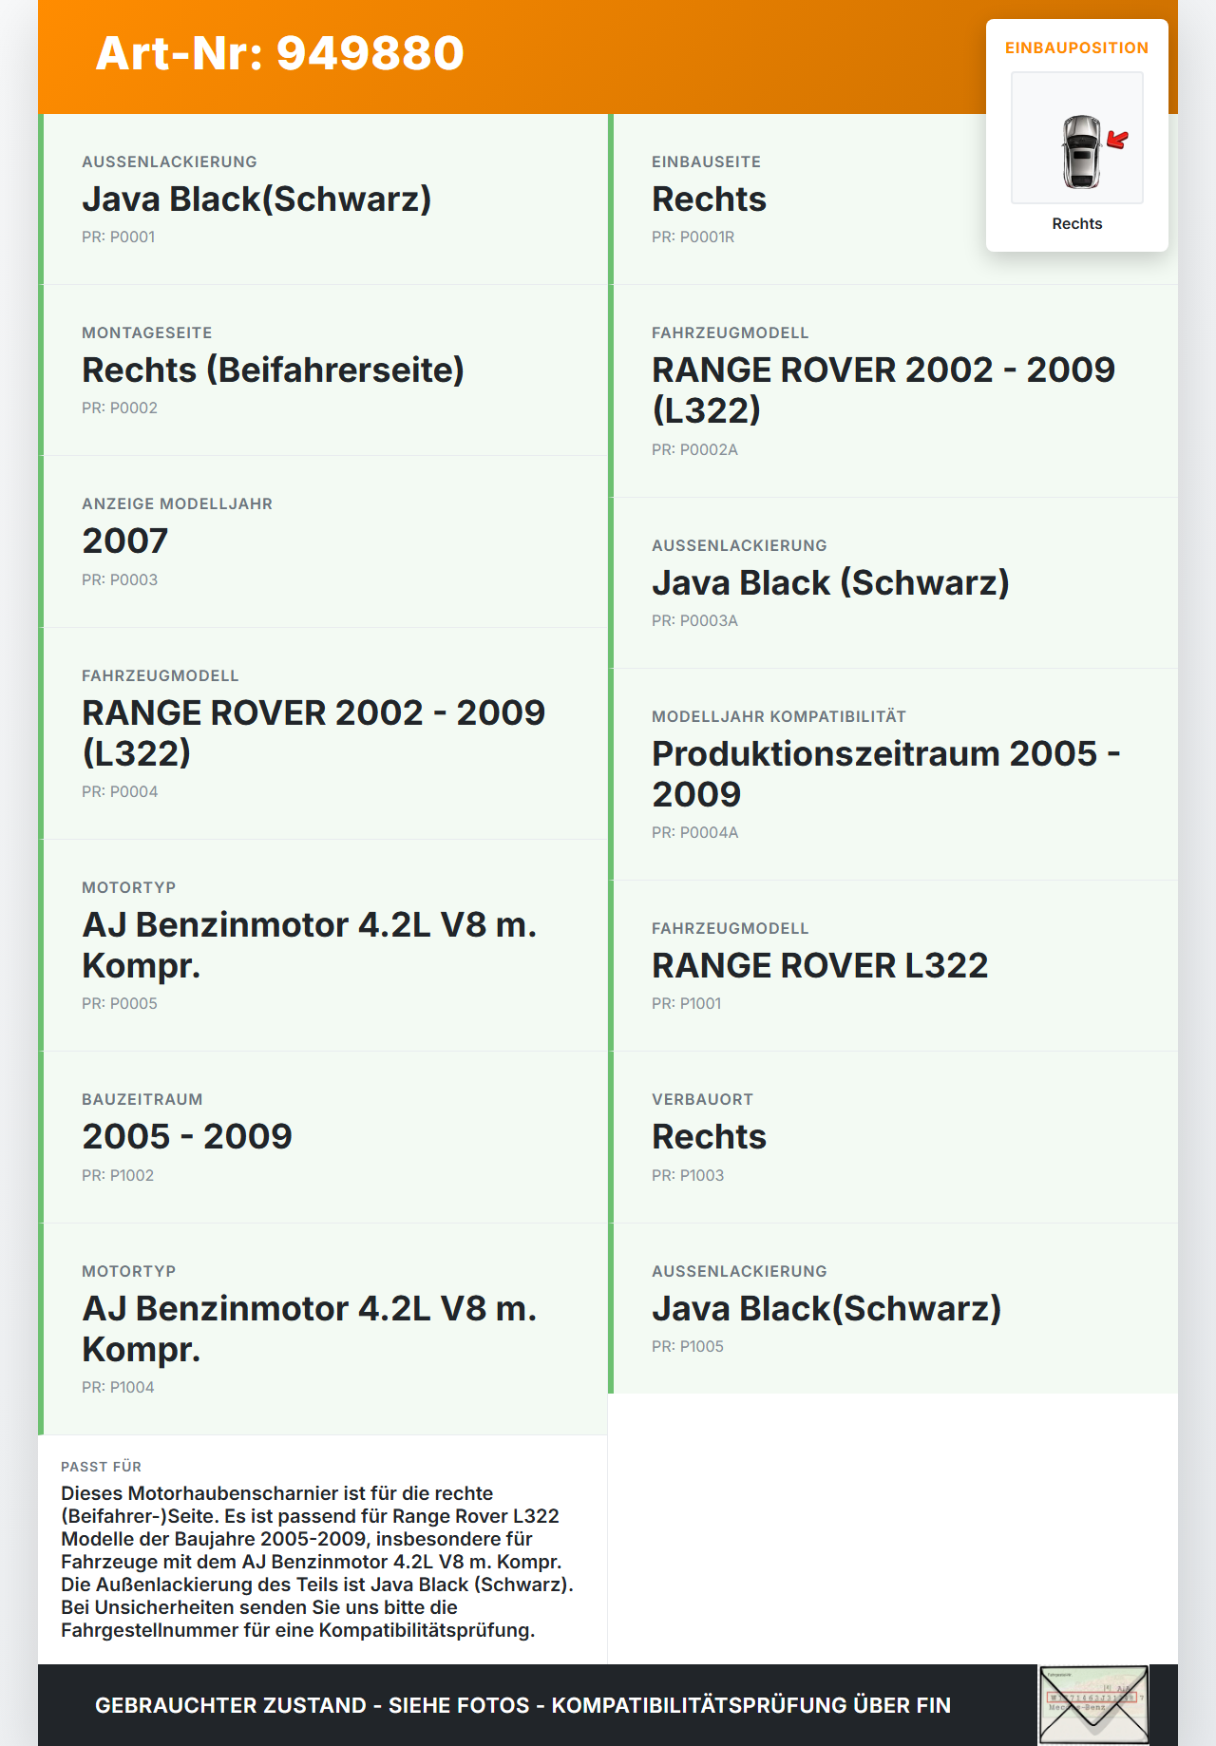Click the car installation position image
The height and width of the screenshot is (1746, 1216).
(1077, 139)
